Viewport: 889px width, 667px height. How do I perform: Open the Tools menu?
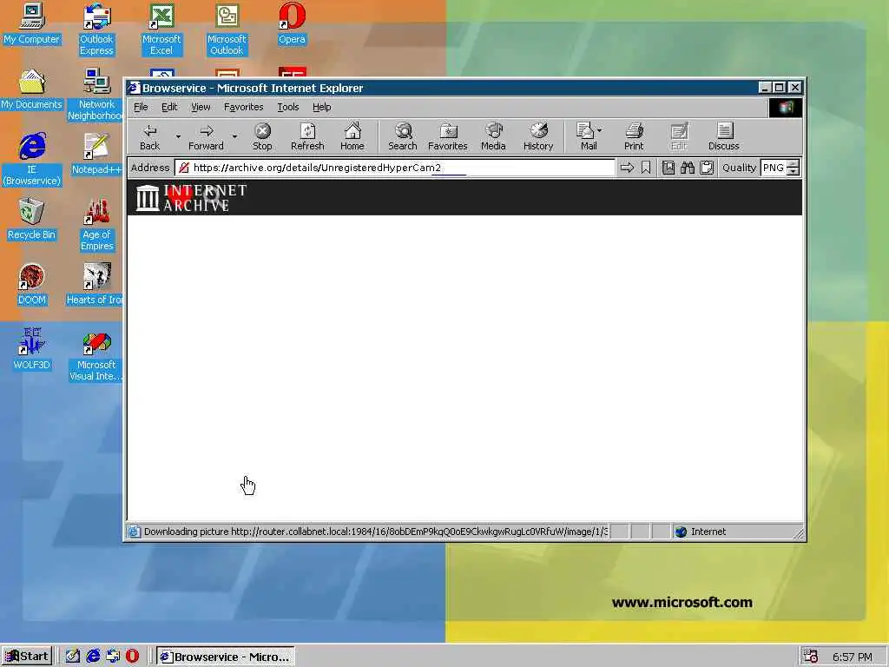pyautogui.click(x=288, y=107)
